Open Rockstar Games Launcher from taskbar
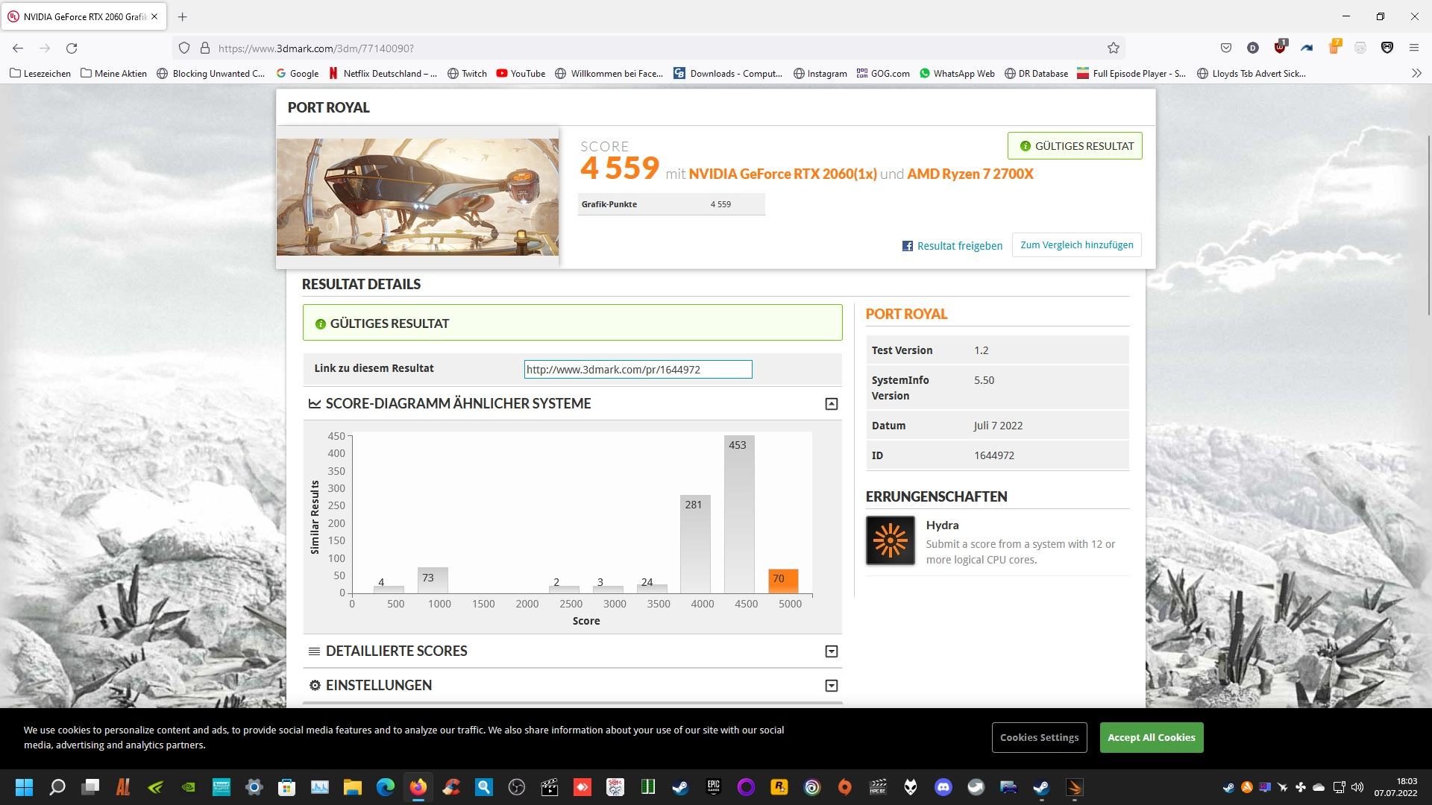The height and width of the screenshot is (805, 1432). point(779,787)
